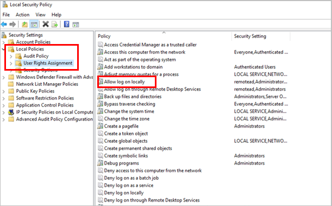Open the Action menu
The width and height of the screenshot is (332, 206).
(22, 15)
